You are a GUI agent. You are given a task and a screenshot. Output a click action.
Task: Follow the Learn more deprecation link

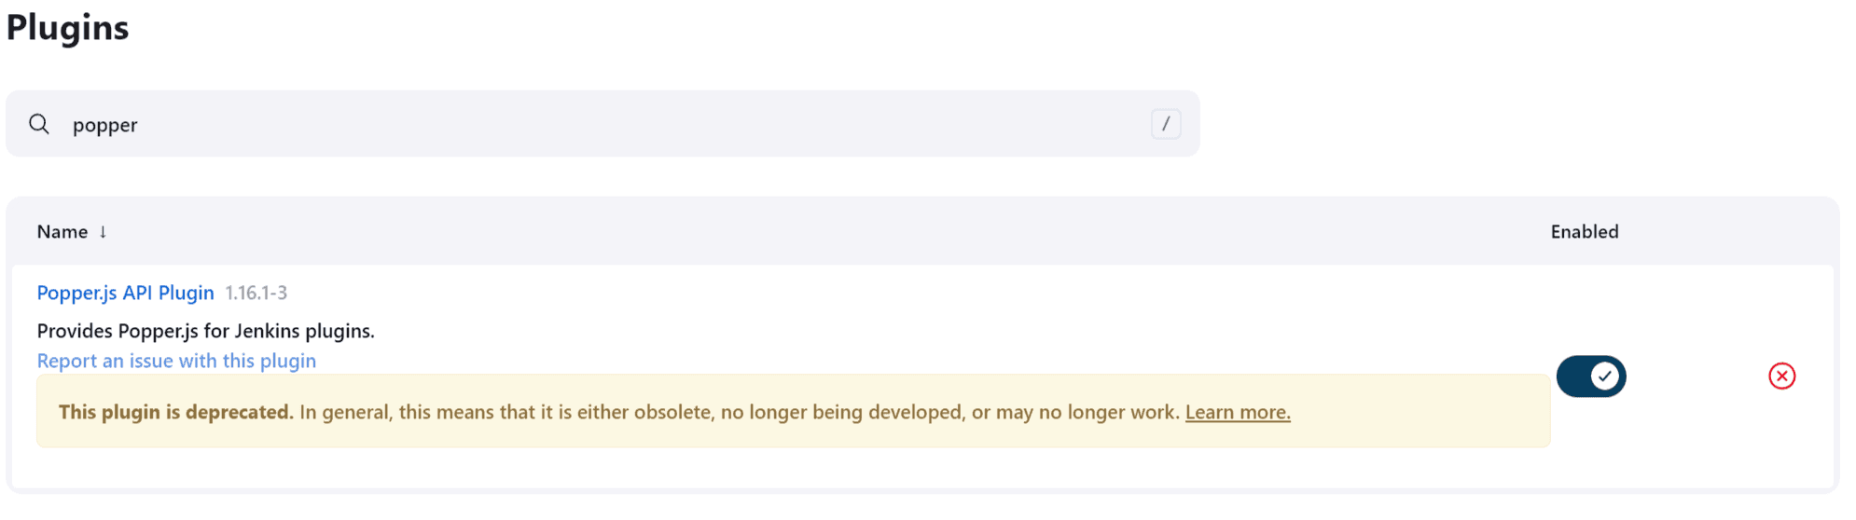pyautogui.click(x=1237, y=412)
